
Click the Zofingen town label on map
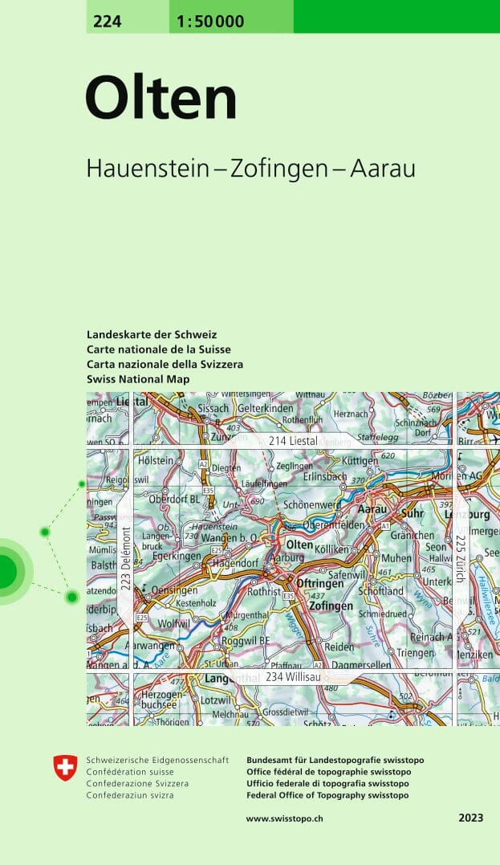click(x=331, y=606)
